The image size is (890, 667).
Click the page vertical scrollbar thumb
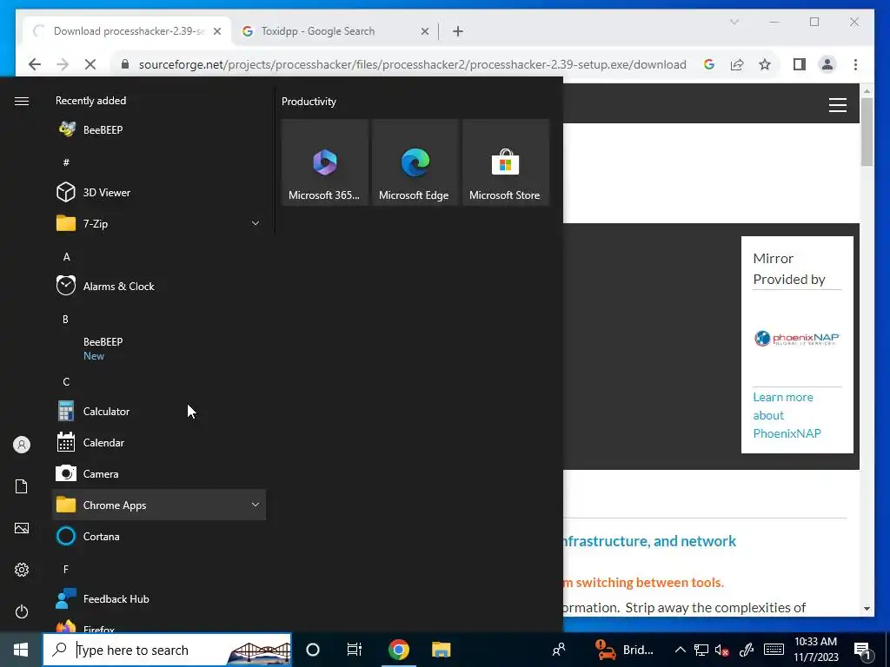pyautogui.click(x=867, y=132)
